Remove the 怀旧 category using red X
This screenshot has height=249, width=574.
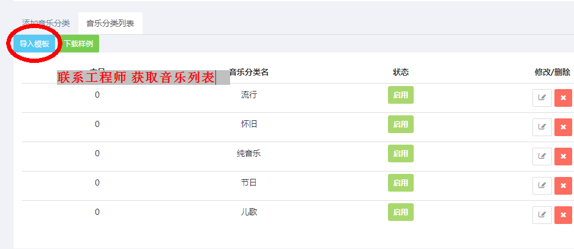(564, 127)
